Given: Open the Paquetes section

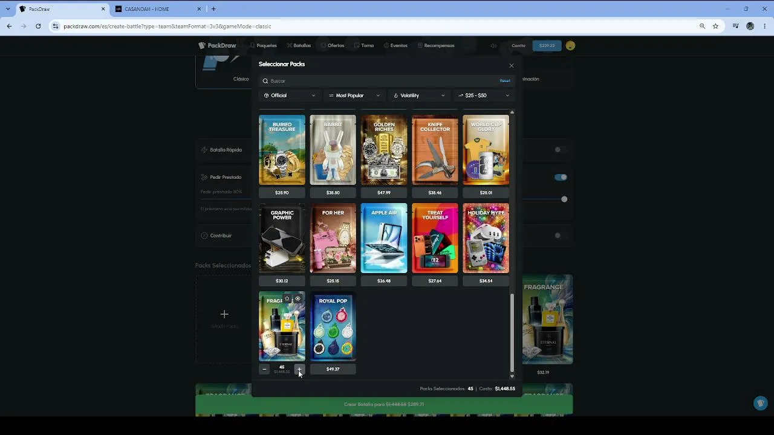Looking at the screenshot, I should click(263, 45).
